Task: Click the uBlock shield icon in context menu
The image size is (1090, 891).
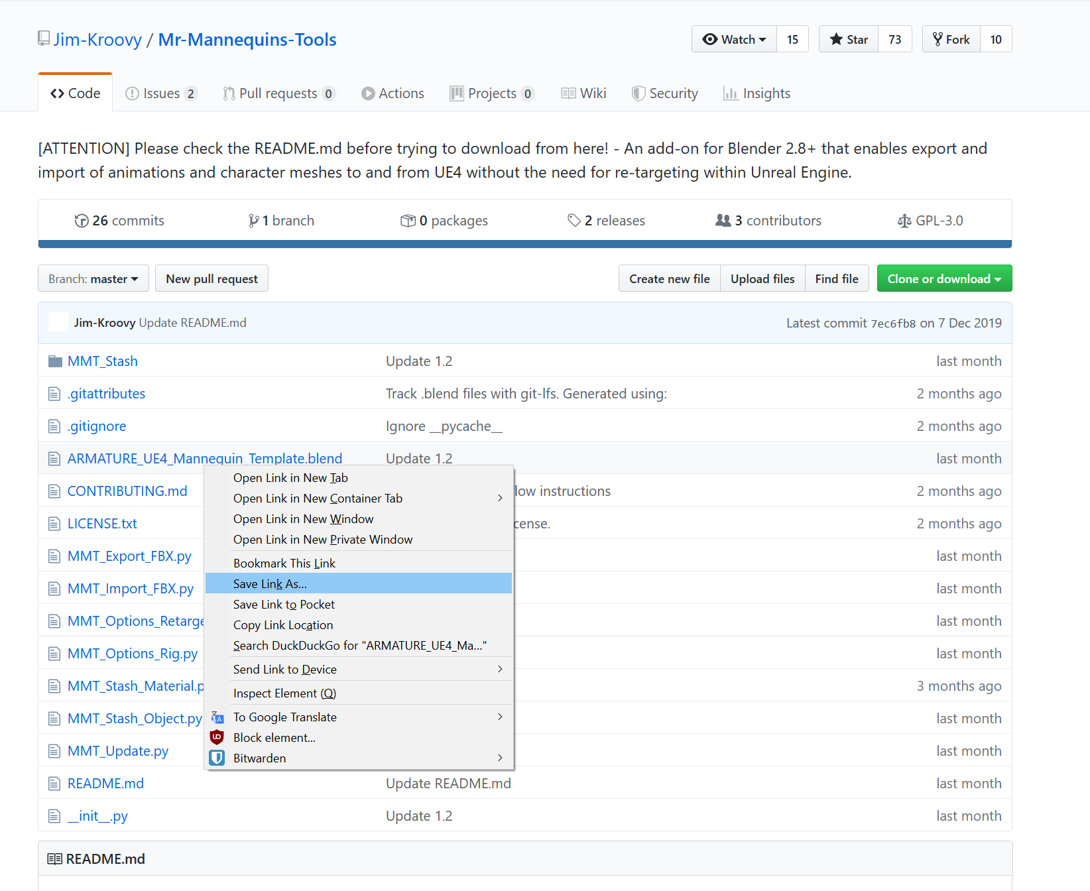Action: 217,737
